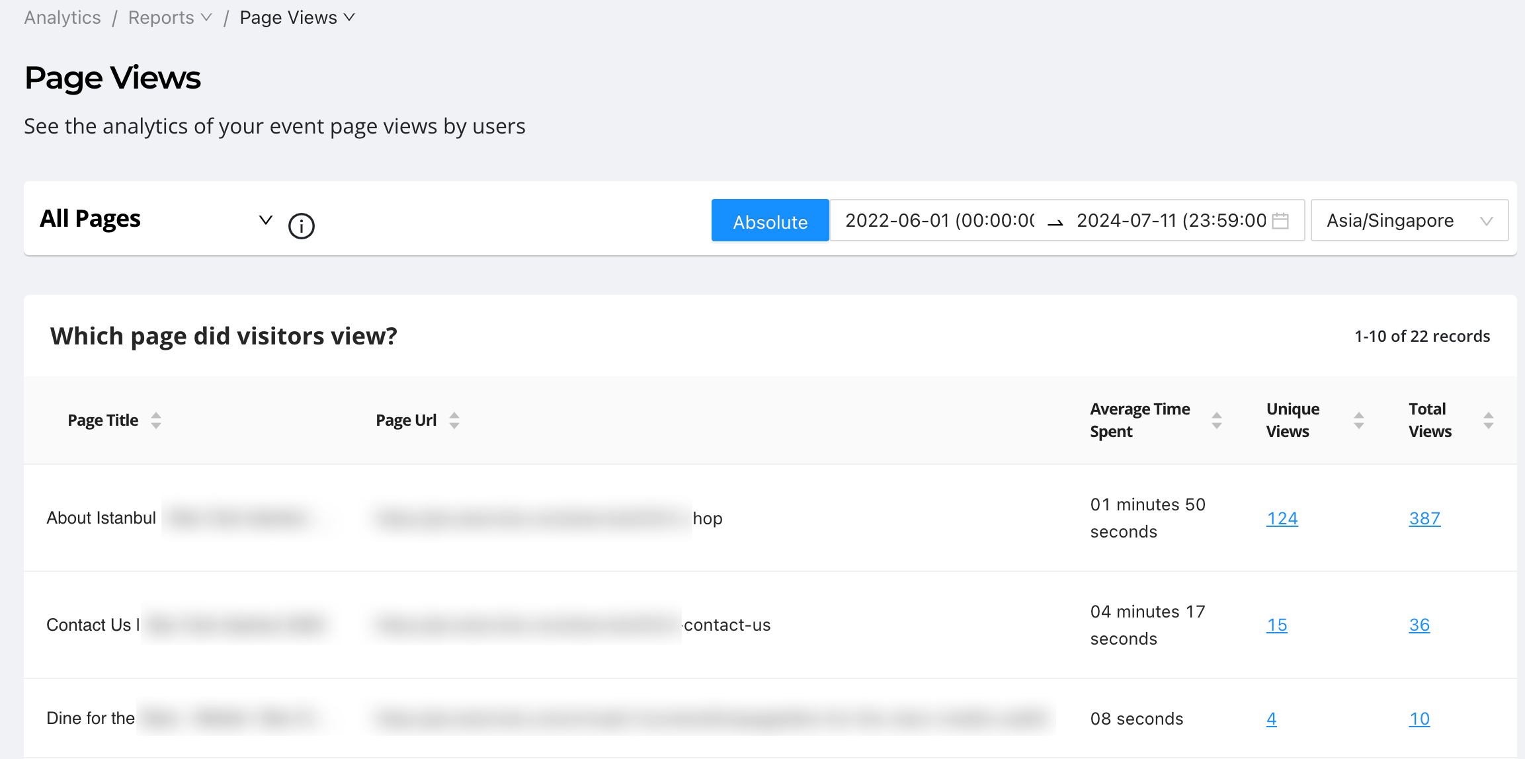Click the calendar icon in date range
1525x759 pixels.
(x=1280, y=221)
